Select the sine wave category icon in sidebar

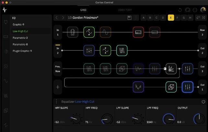coord(6,81)
